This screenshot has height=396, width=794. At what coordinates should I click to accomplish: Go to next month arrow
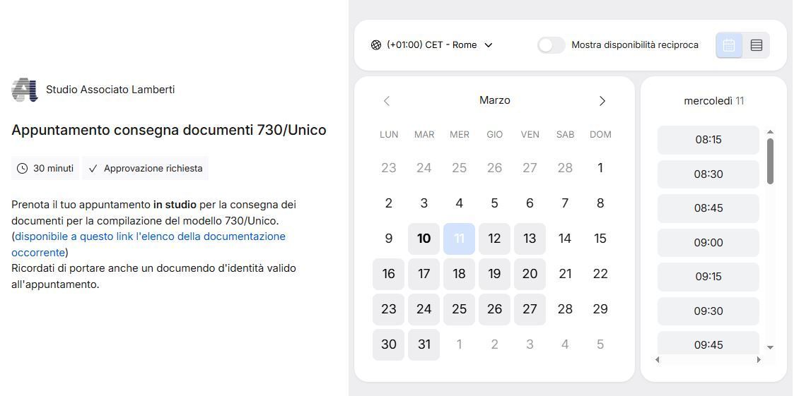602,101
